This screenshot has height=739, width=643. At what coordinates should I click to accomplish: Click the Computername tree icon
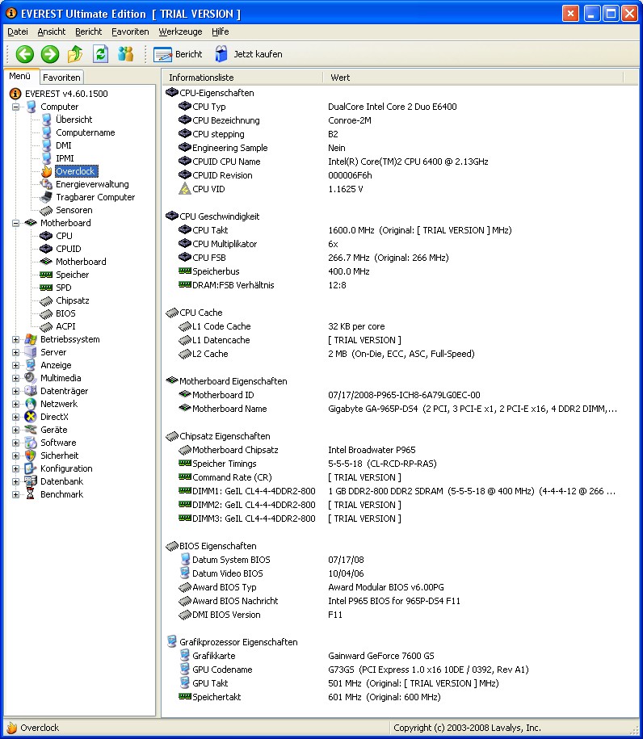pos(46,132)
